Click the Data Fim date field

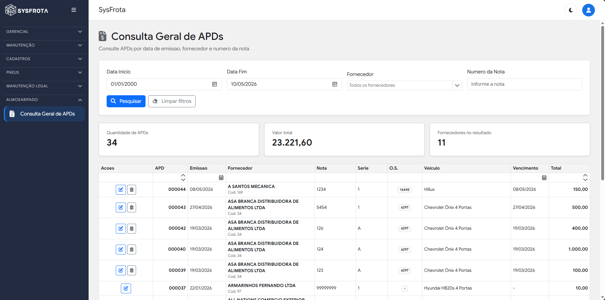[x=284, y=84]
